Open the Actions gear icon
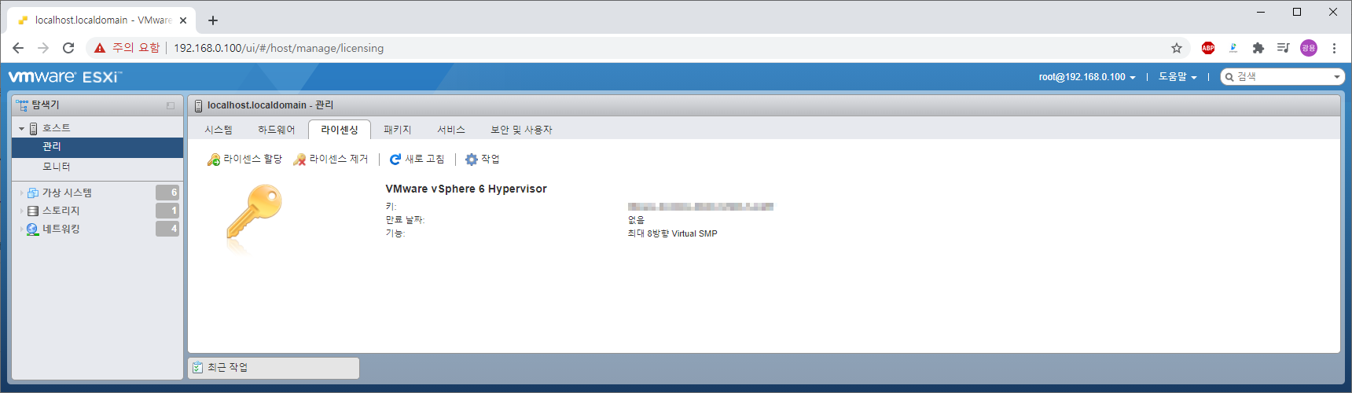Image resolution: width=1352 pixels, height=393 pixels. (x=472, y=160)
